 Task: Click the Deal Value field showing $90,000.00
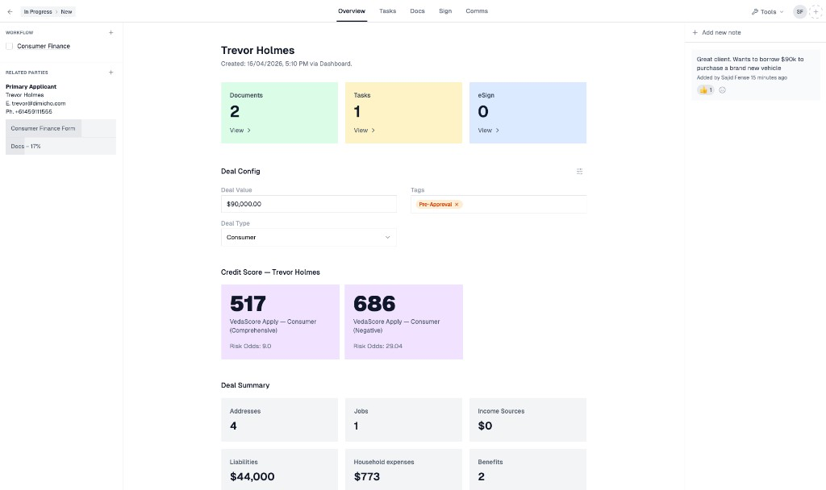tap(309, 204)
